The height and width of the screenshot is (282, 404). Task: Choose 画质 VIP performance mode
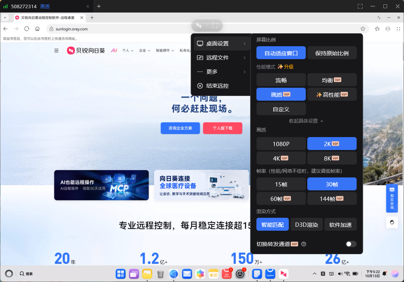[281, 94]
